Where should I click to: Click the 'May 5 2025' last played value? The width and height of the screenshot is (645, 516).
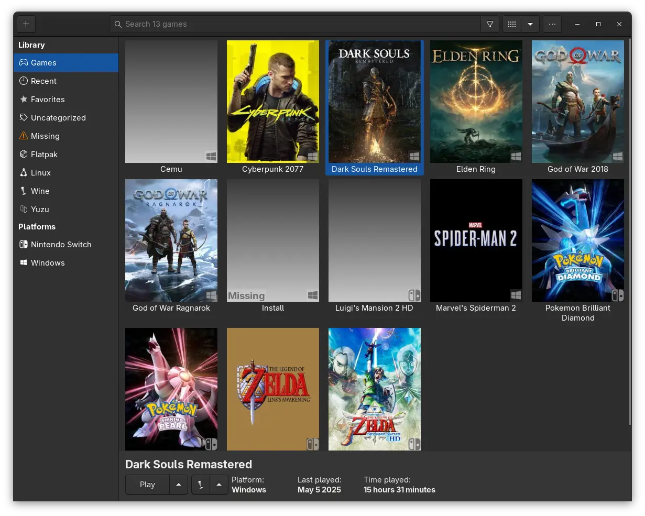point(319,490)
